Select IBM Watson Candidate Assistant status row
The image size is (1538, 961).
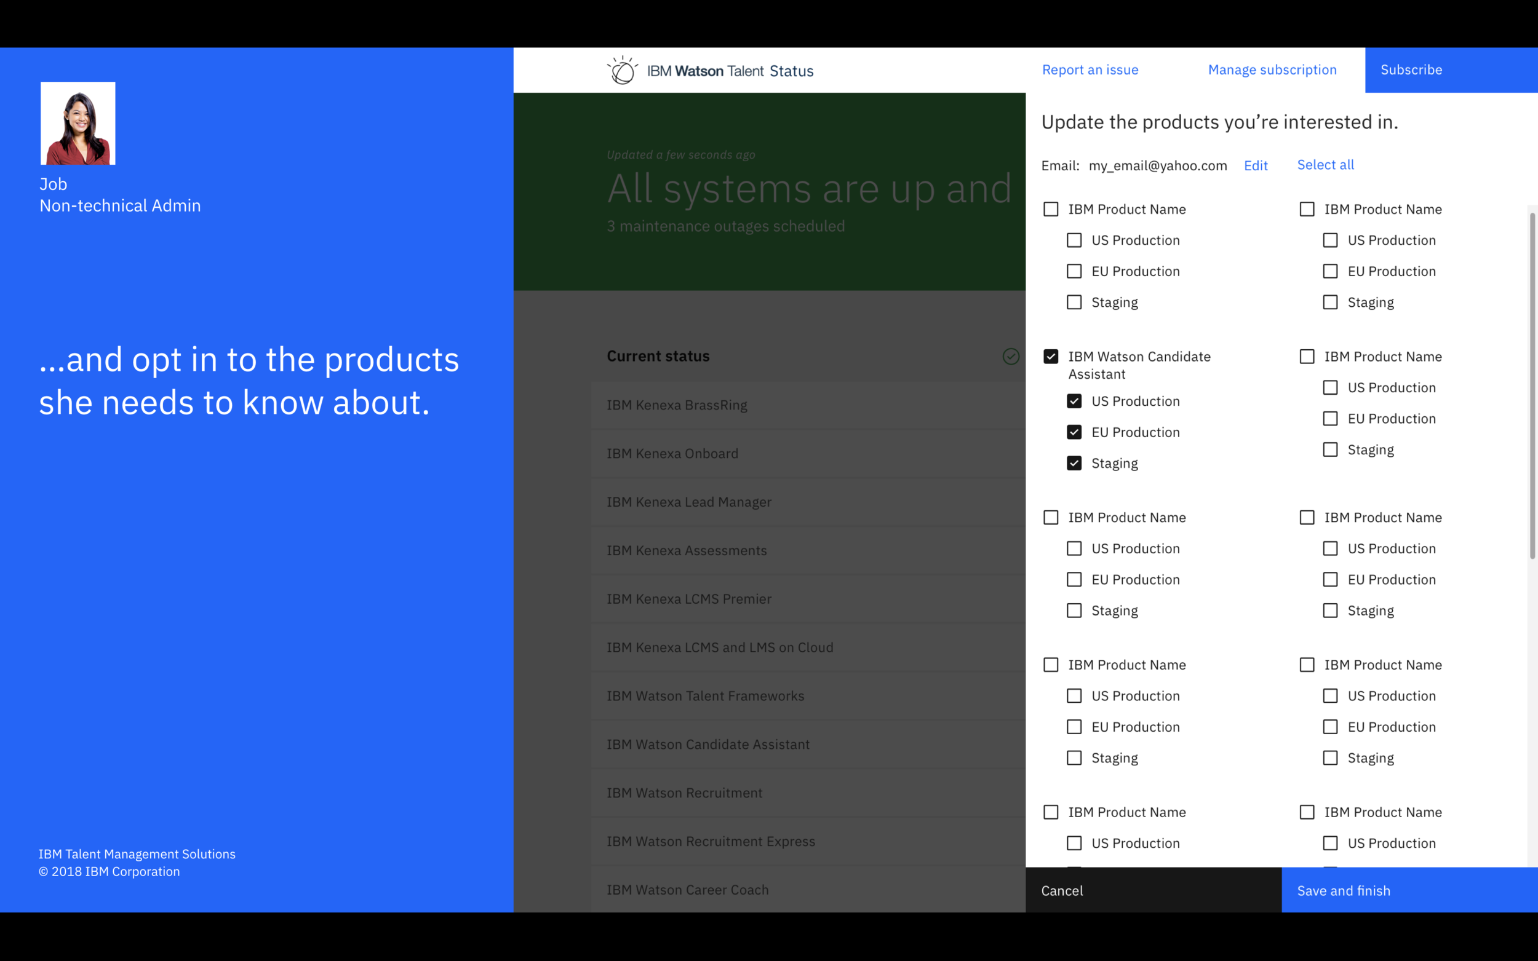click(808, 744)
